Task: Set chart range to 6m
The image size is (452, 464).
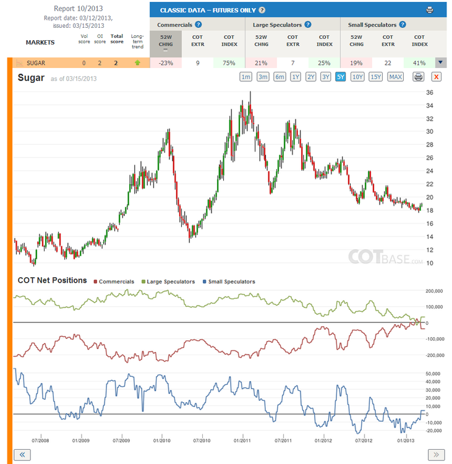Action: [x=279, y=77]
